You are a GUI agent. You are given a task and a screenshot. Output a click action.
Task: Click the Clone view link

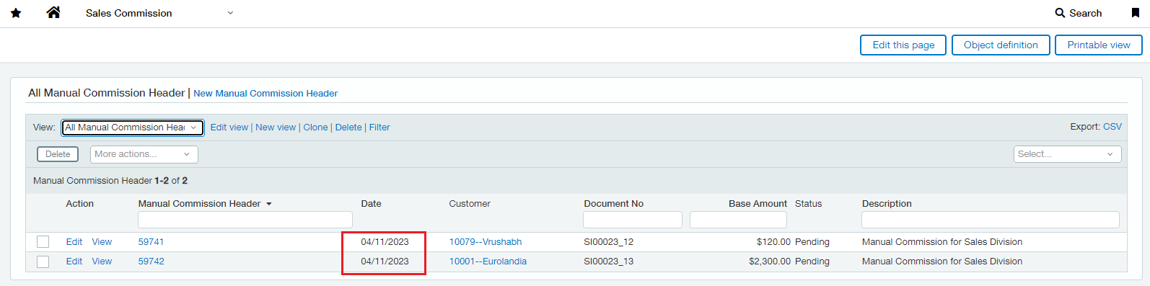[x=315, y=128]
